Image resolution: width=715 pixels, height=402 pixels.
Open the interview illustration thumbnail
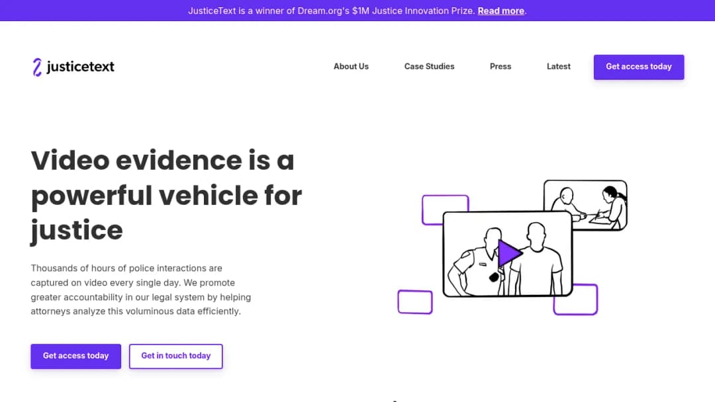pyautogui.click(x=585, y=205)
